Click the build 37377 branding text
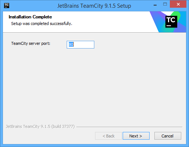The height and width of the screenshot is (147, 189). click(40, 126)
